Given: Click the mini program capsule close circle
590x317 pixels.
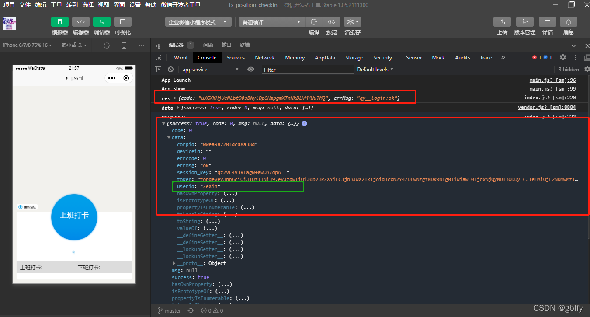Looking at the screenshot, I should pos(126,78).
